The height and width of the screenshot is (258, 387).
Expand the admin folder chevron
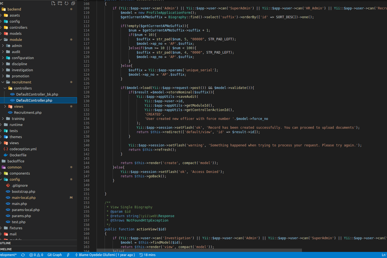coord(3,46)
